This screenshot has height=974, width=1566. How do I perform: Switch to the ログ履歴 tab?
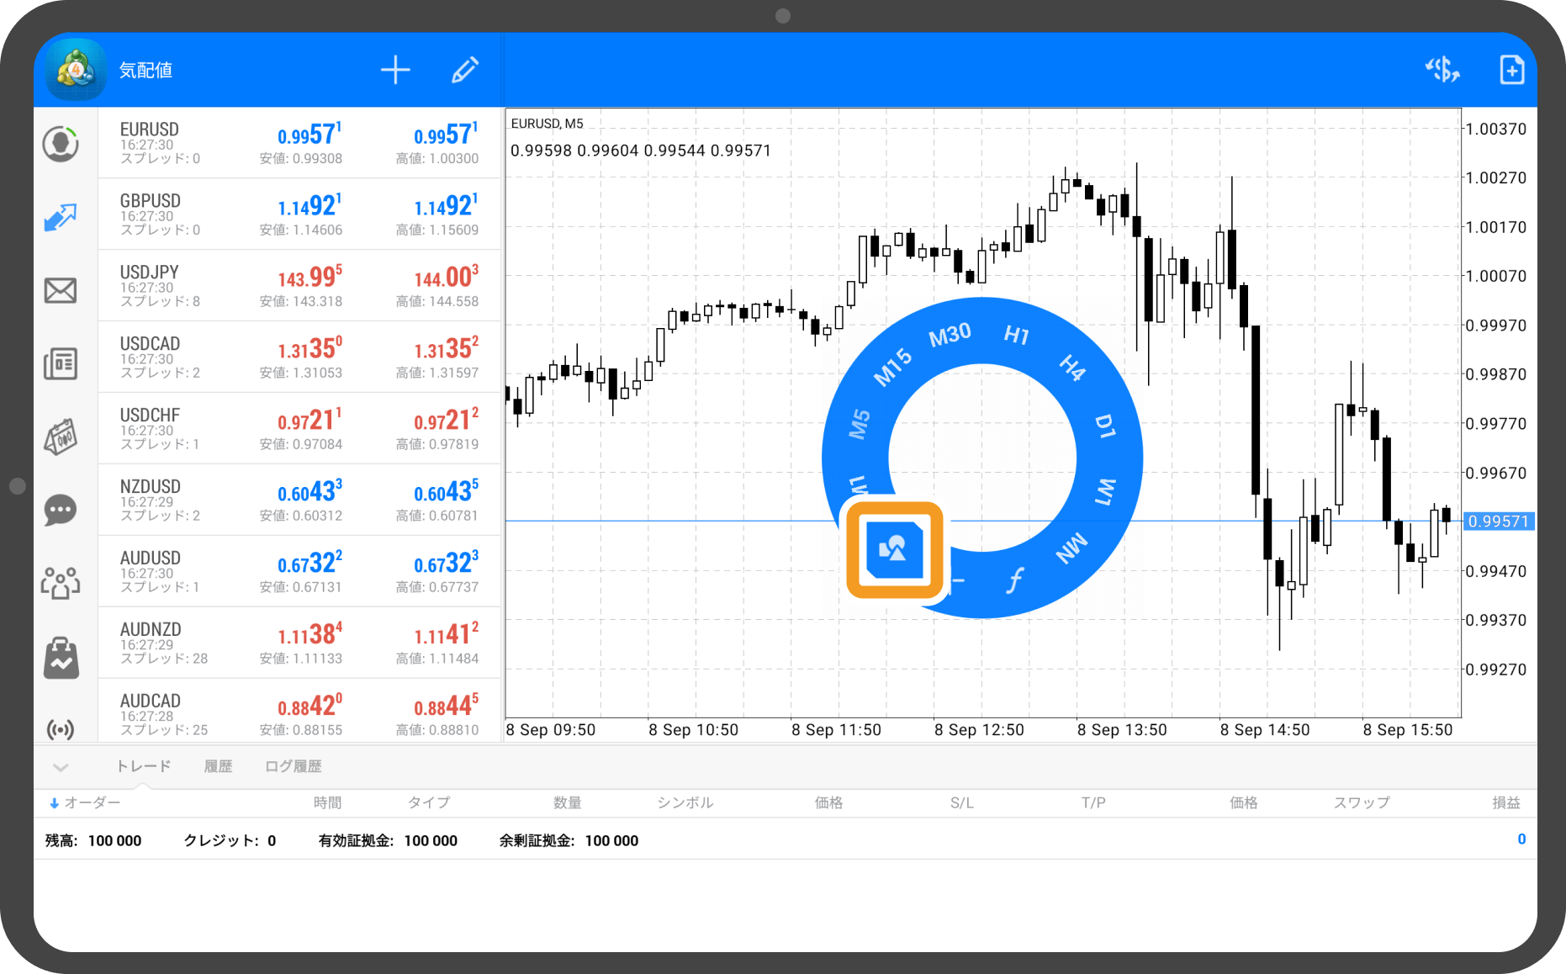tap(293, 766)
